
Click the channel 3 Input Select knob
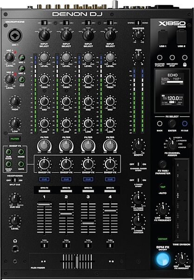[88, 35]
